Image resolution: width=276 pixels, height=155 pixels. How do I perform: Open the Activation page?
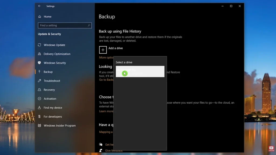click(50, 99)
